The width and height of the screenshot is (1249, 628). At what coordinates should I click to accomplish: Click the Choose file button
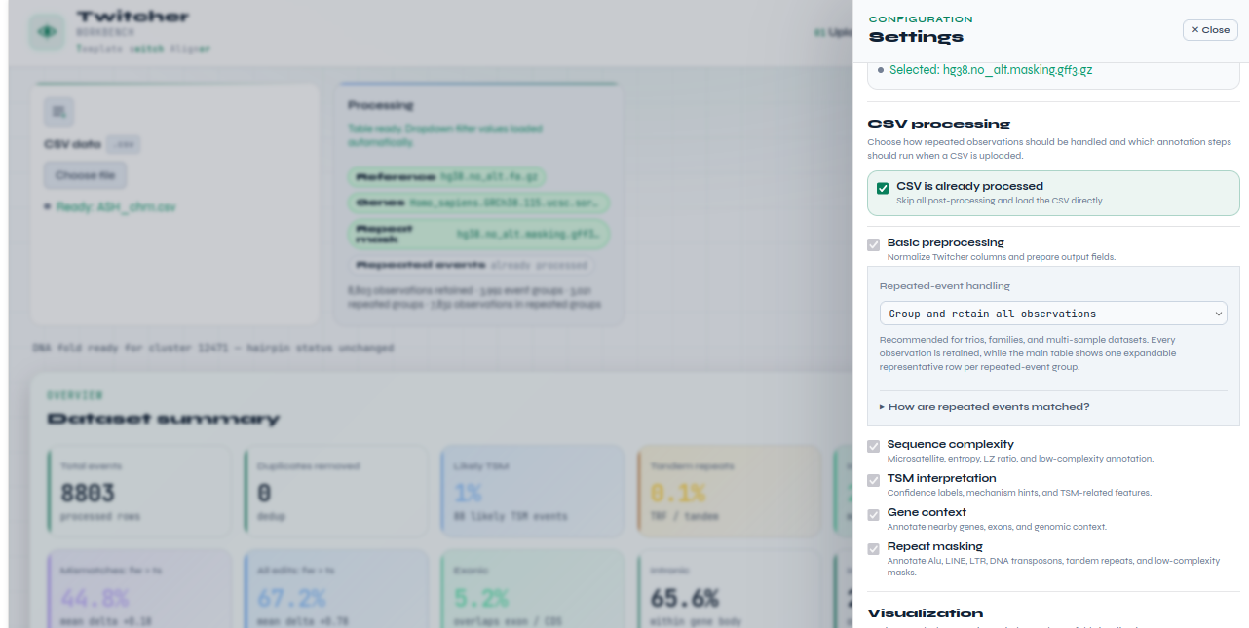click(x=85, y=176)
